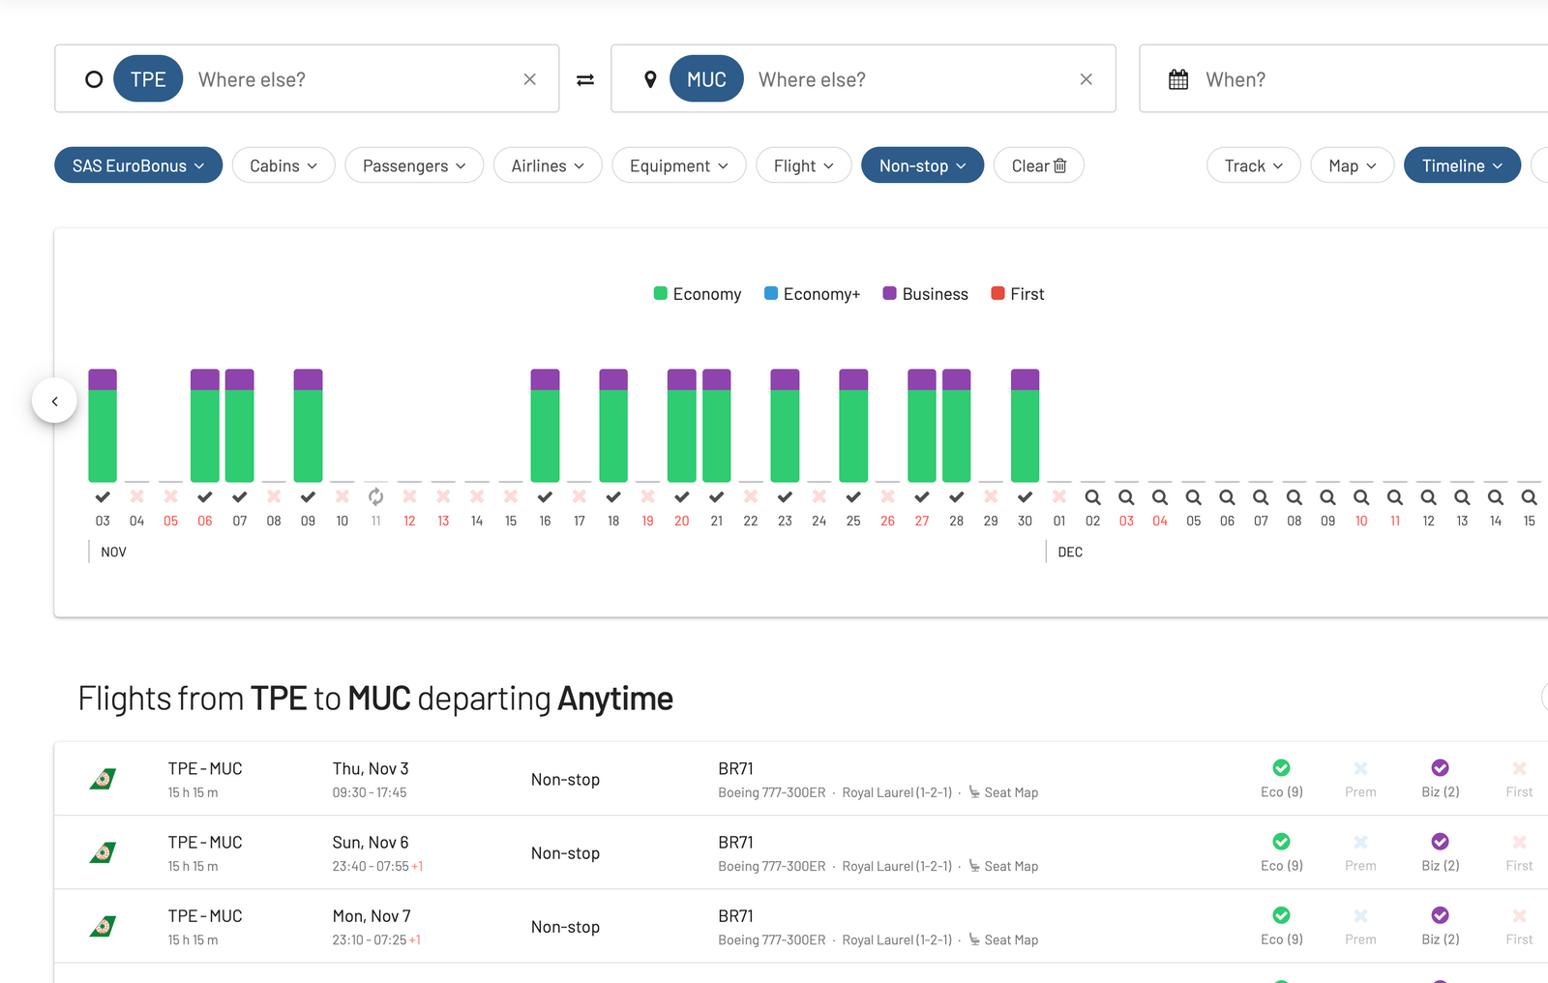Select the Nov 30 availability bar
Image resolution: width=1548 pixels, height=983 pixels.
[1025, 426]
